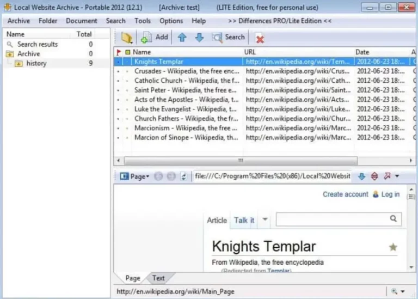This screenshot has height=299, width=418.
Task: Click the yellow square column header
Action: [128, 52]
